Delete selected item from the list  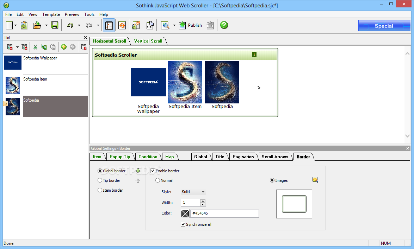(25, 47)
